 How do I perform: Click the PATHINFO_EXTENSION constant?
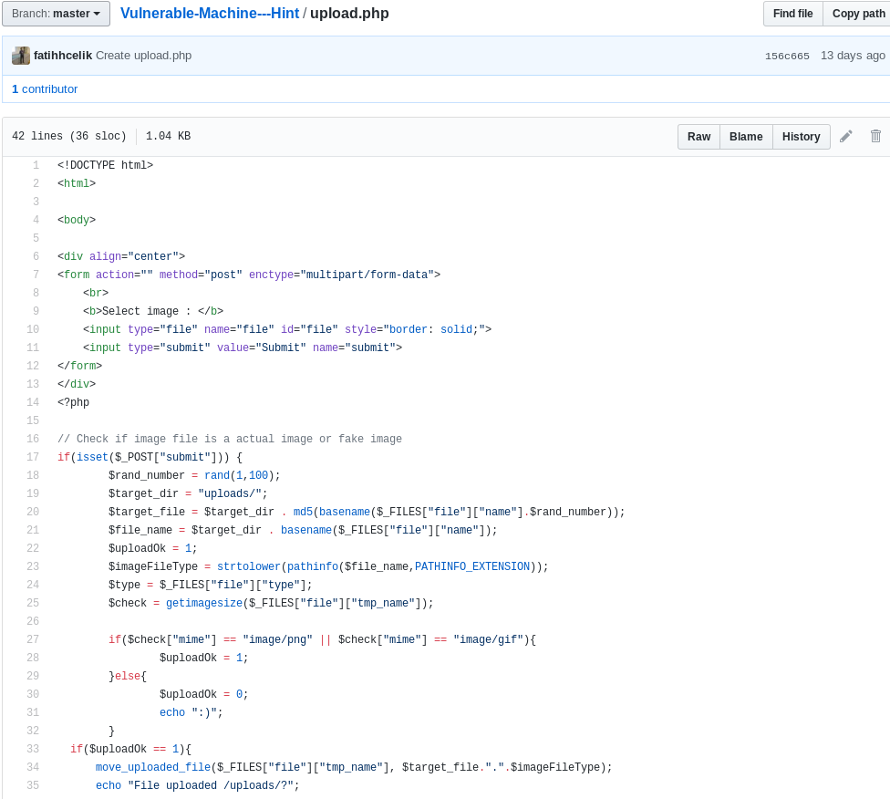[472, 566]
